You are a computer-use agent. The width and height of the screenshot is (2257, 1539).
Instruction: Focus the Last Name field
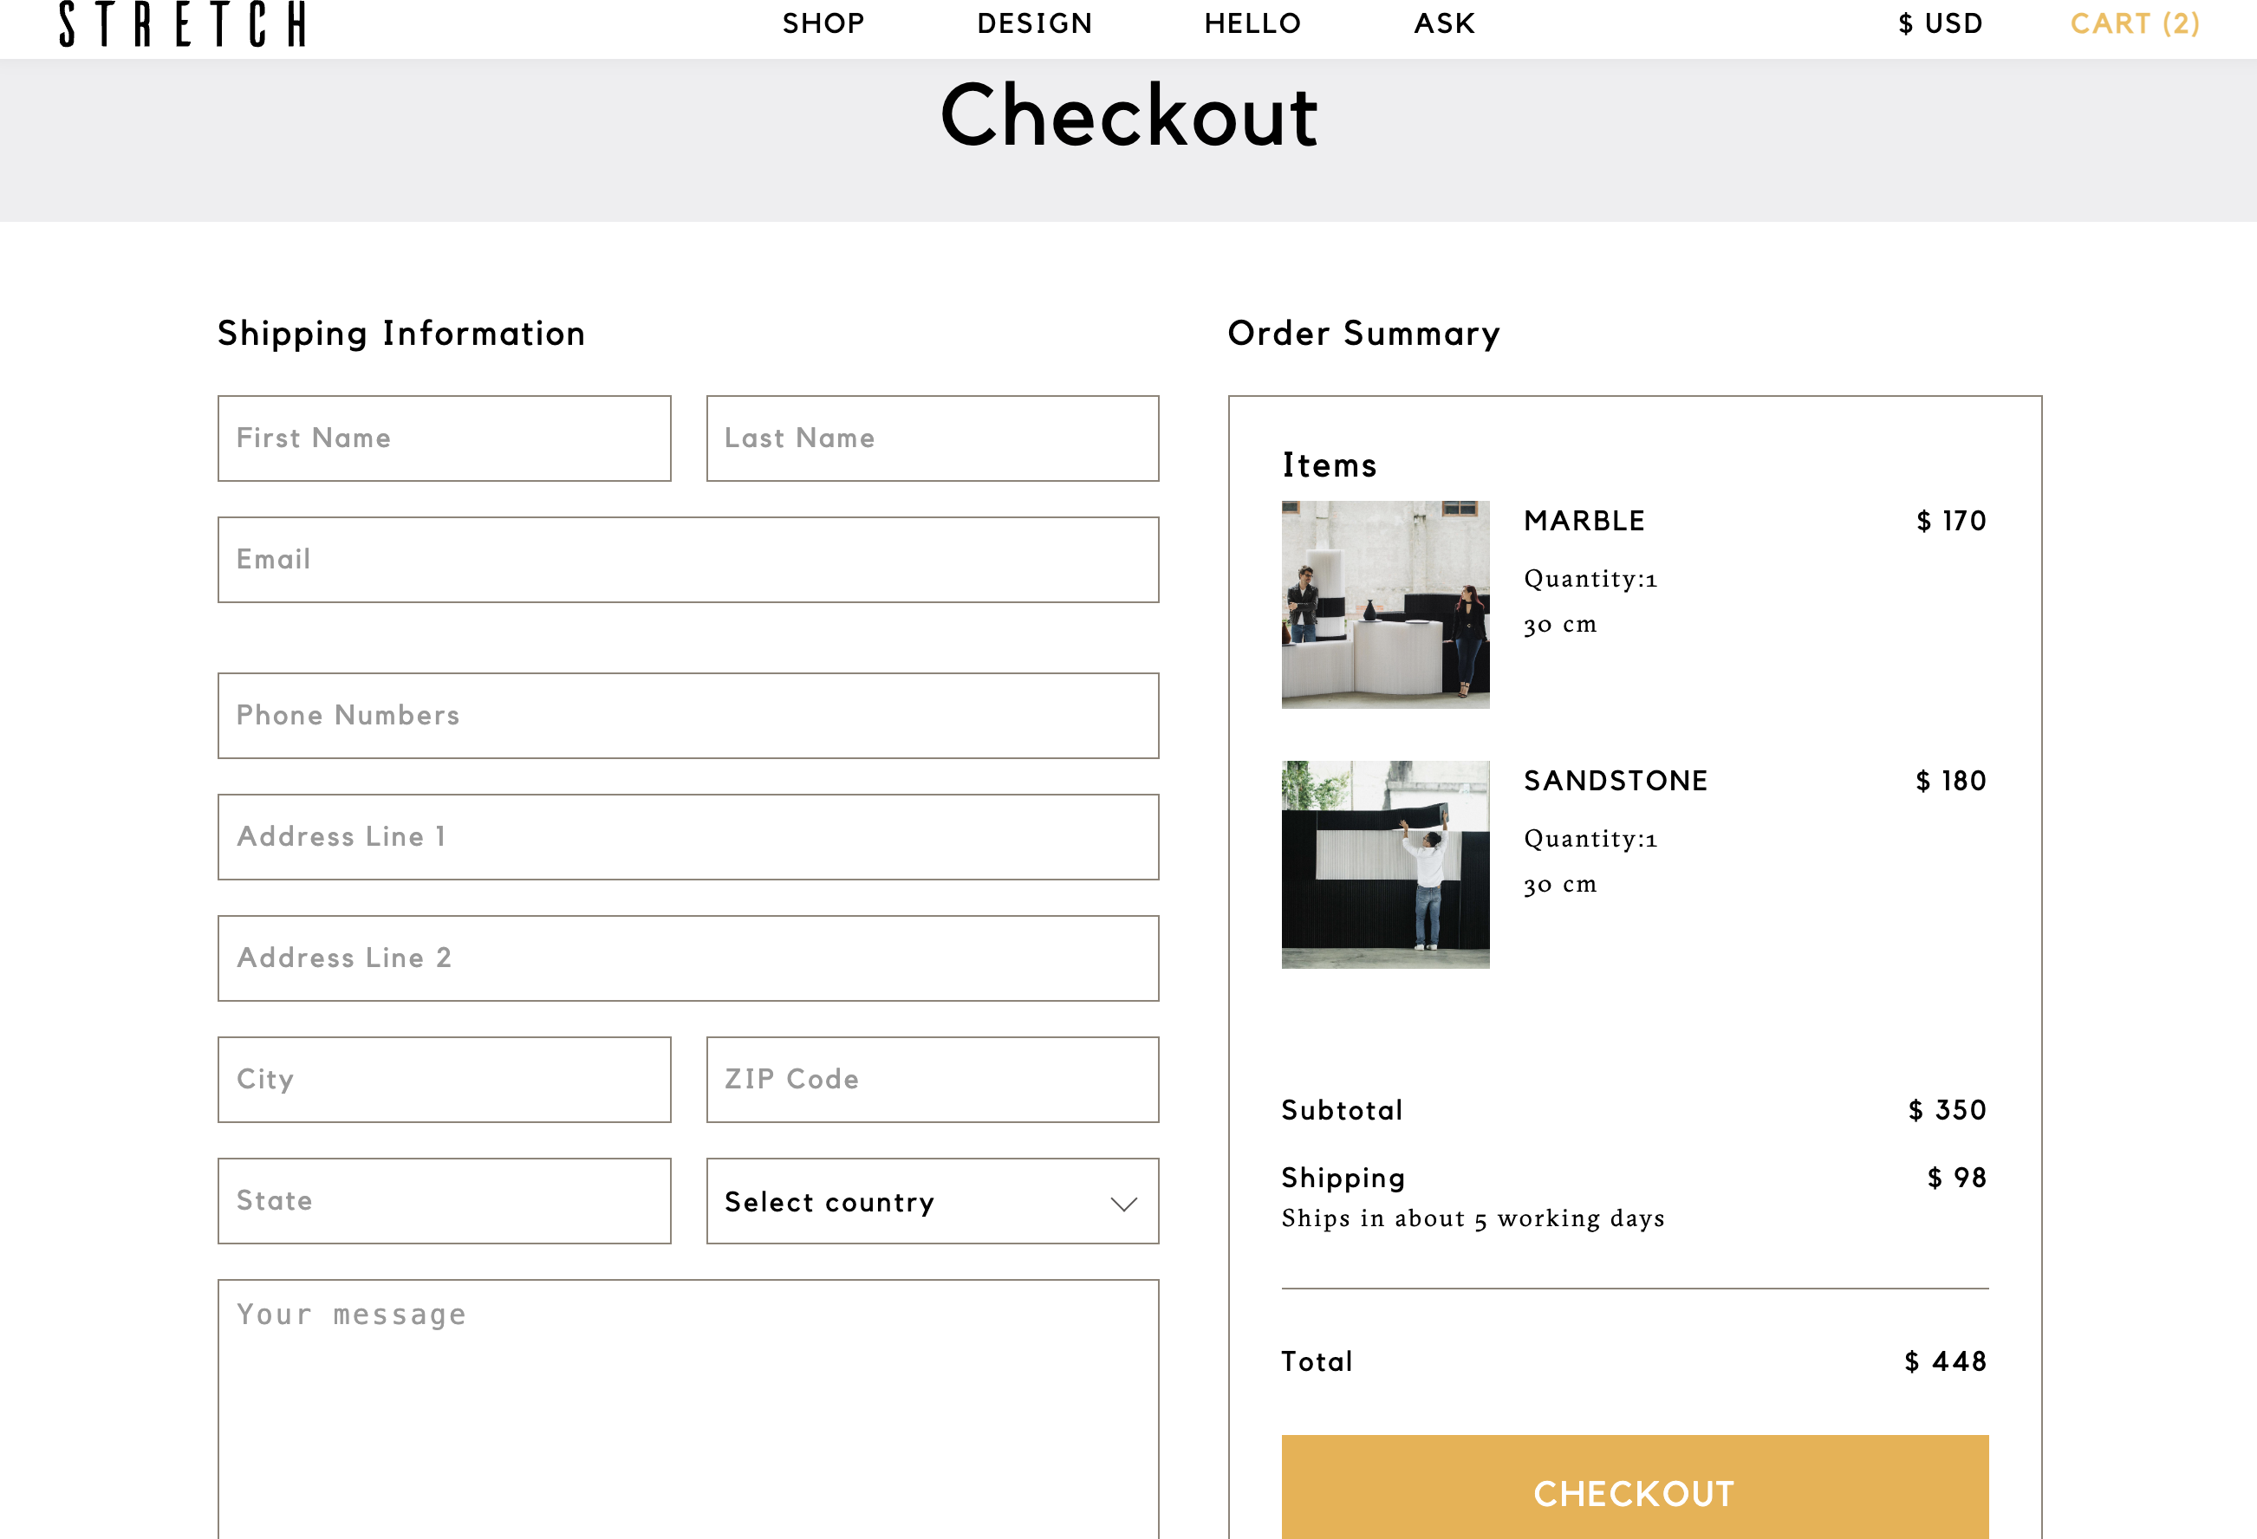932,438
